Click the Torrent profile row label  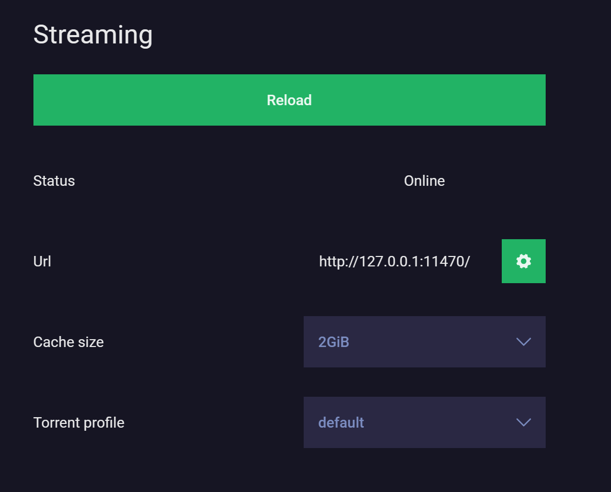coord(78,422)
